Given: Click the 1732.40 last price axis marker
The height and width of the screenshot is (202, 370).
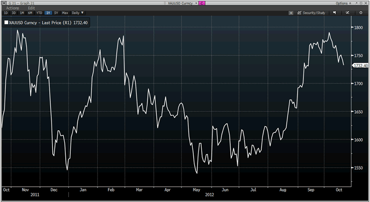Looking at the screenshot, I should tap(360, 66).
